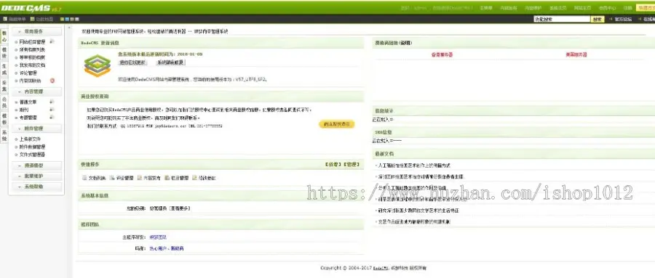Click the 系统错误修复 button
Image resolution: width=655 pixels, height=278 pixels.
point(170,62)
